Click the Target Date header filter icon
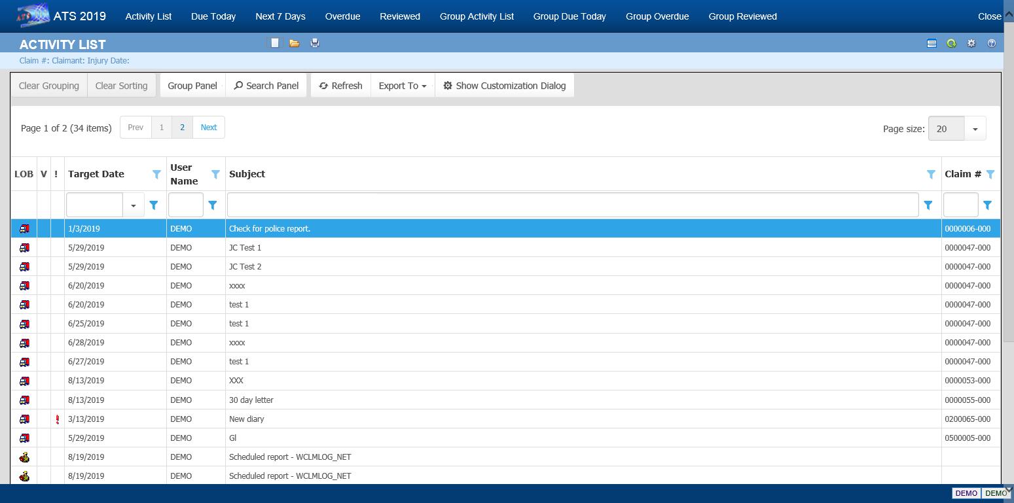The width and height of the screenshot is (1014, 503). (x=156, y=174)
